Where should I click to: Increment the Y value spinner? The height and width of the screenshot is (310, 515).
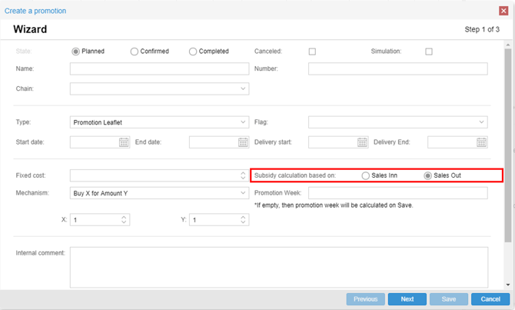(243, 217)
